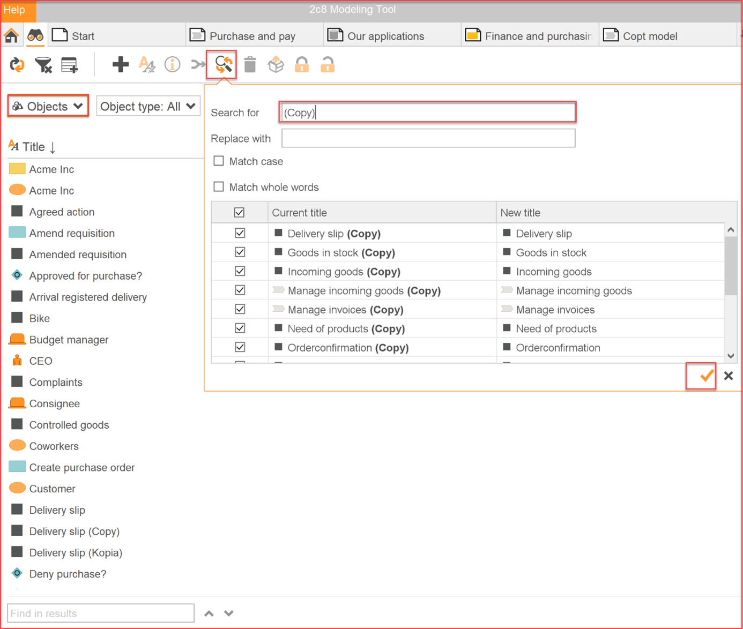Image resolution: width=743 pixels, height=629 pixels.
Task: Click the rename text icon
Action: pos(146,64)
